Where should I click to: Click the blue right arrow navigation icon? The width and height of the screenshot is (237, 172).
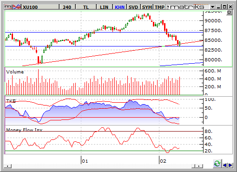tap(230, 165)
